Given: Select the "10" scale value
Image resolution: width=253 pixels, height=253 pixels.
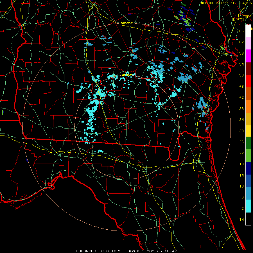Looking at the screenshot, I should click(x=241, y=186).
